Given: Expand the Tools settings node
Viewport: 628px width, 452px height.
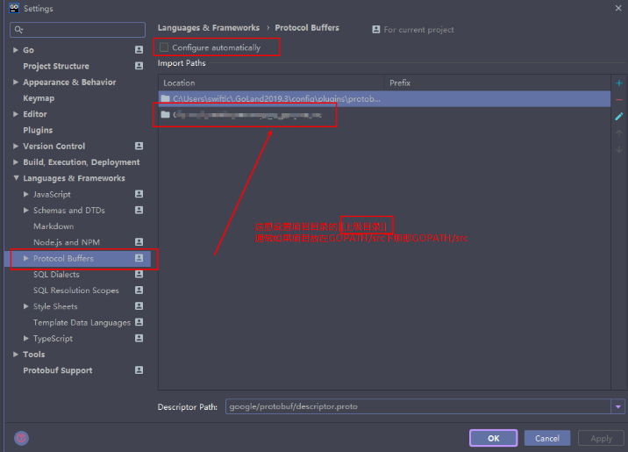Looking at the screenshot, I should pyautogui.click(x=16, y=355).
